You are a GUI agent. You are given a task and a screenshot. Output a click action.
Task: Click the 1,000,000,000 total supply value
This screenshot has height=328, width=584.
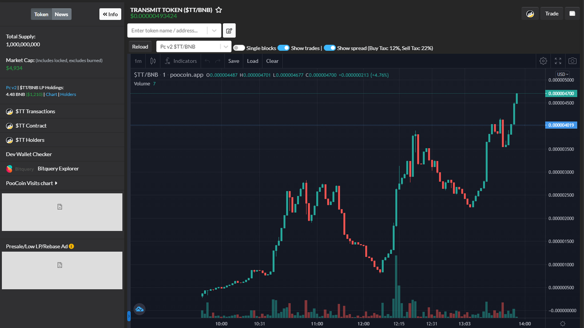23,44
